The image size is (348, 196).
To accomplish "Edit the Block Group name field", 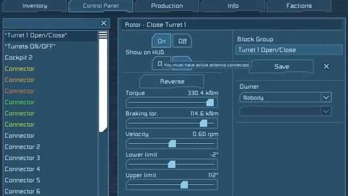I will tap(289, 50).
